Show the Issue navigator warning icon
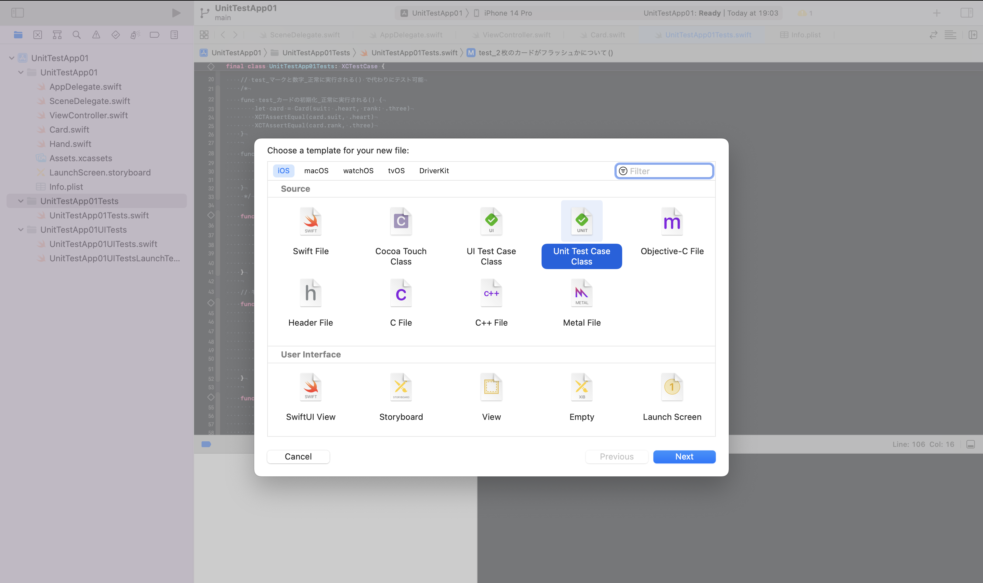The width and height of the screenshot is (983, 583). pyautogui.click(x=96, y=35)
